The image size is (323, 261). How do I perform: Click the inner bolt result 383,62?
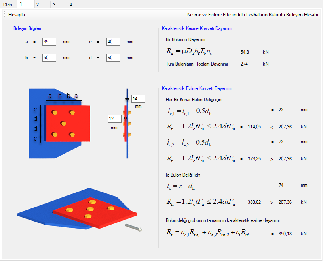(x=254, y=202)
